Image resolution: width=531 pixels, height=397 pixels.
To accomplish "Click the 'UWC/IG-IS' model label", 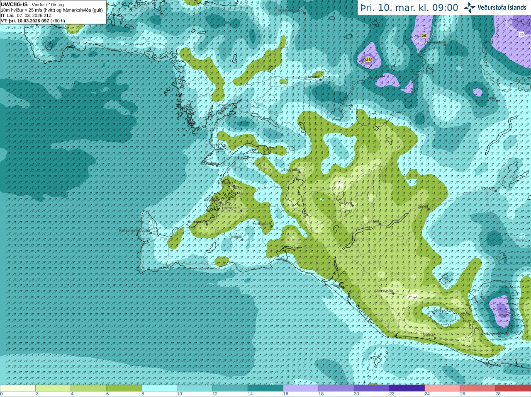I will (14, 4).
